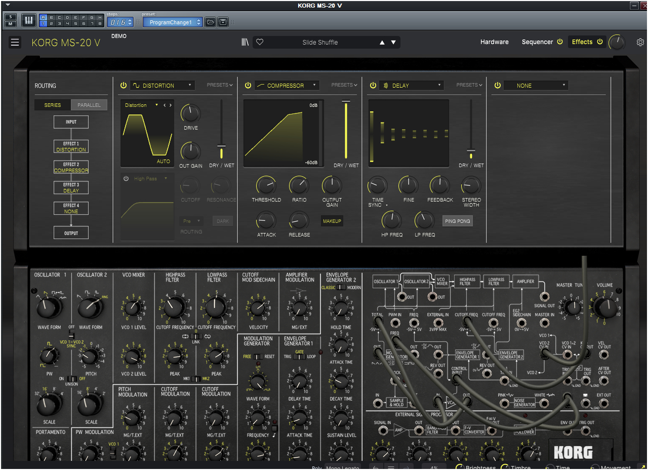Open the Effects tab

point(582,42)
